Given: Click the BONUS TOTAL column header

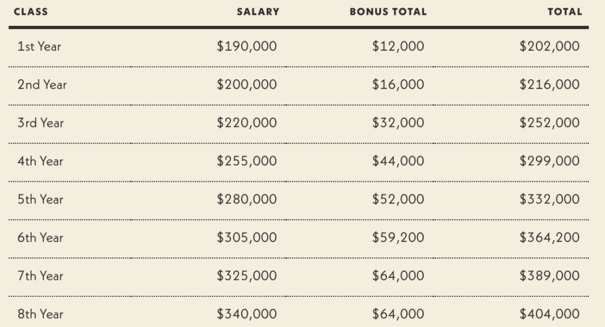Looking at the screenshot, I should [388, 11].
